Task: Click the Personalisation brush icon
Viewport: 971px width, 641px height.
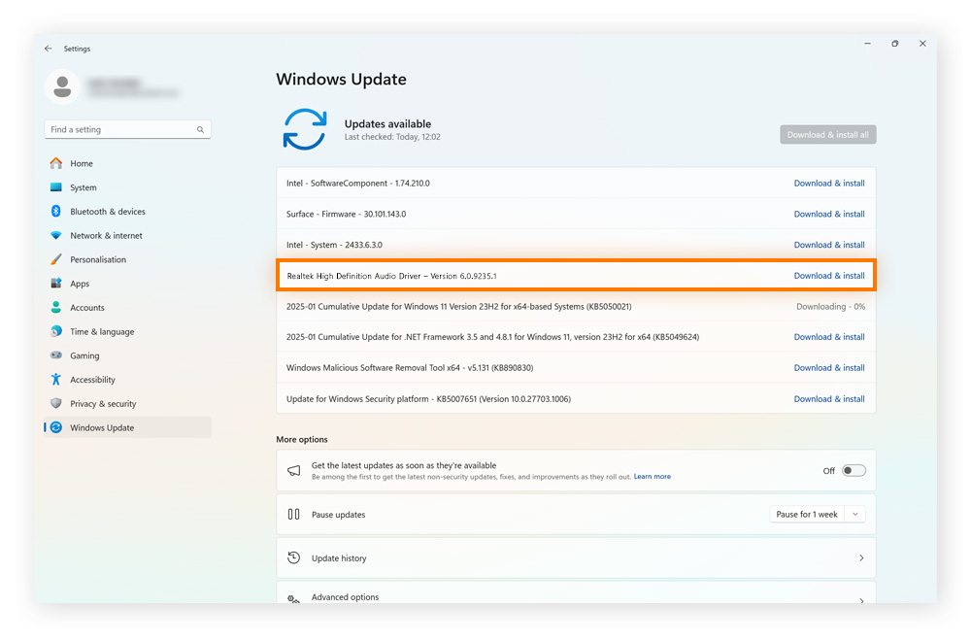Action: coord(56,259)
